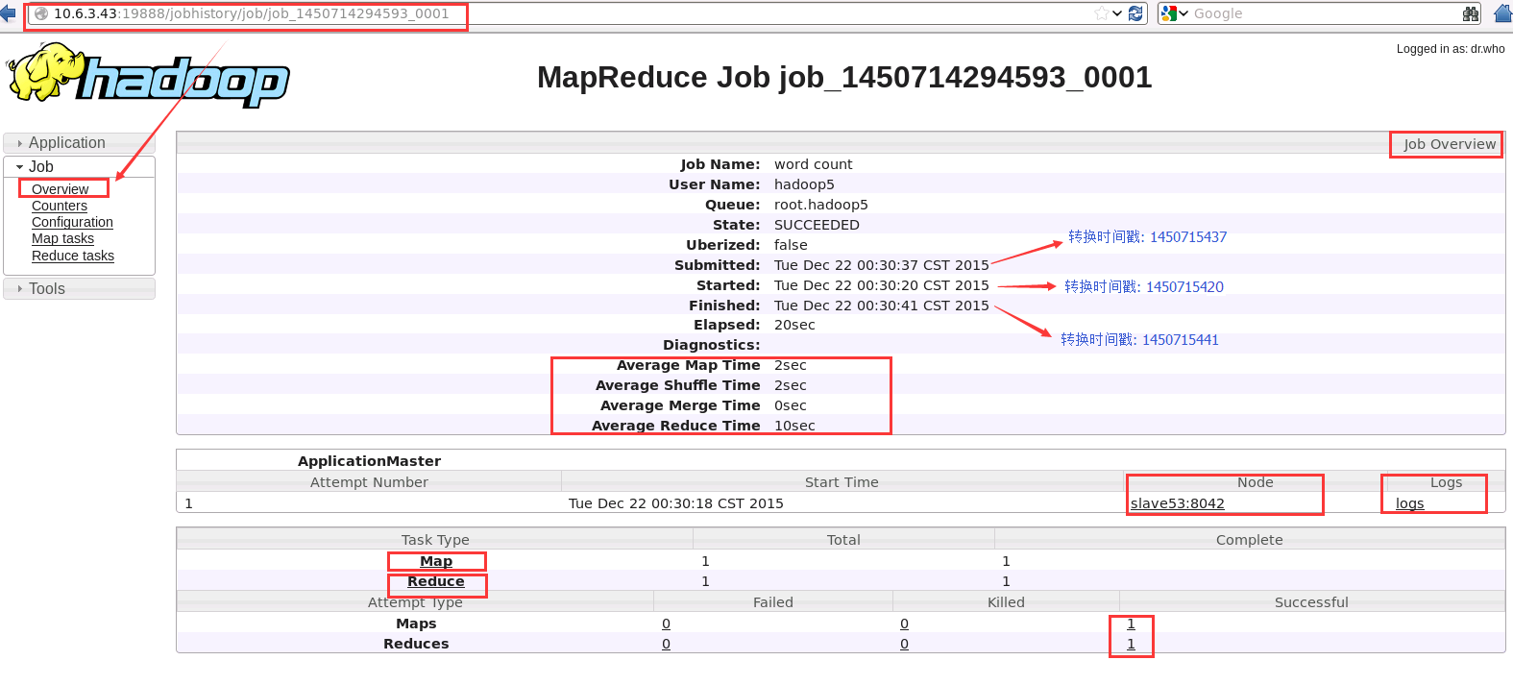Screen dimensions: 1513x685
Task: Click the 'Logged in as: dr.who' text
Action: [1451, 49]
